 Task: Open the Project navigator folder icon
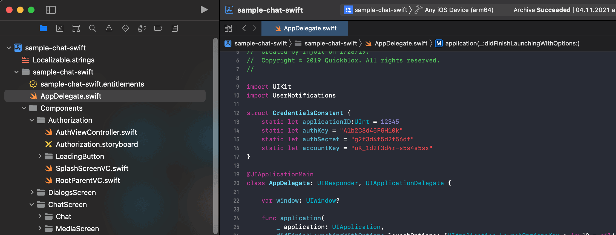pos(43,28)
